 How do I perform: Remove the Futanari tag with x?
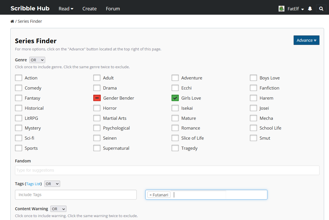click(x=151, y=195)
